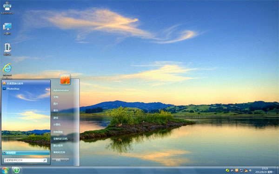Image resolution: width=279 pixels, height=174 pixels.
Task: Click the Show Desktop strip on taskbar
Action: tap(278, 170)
